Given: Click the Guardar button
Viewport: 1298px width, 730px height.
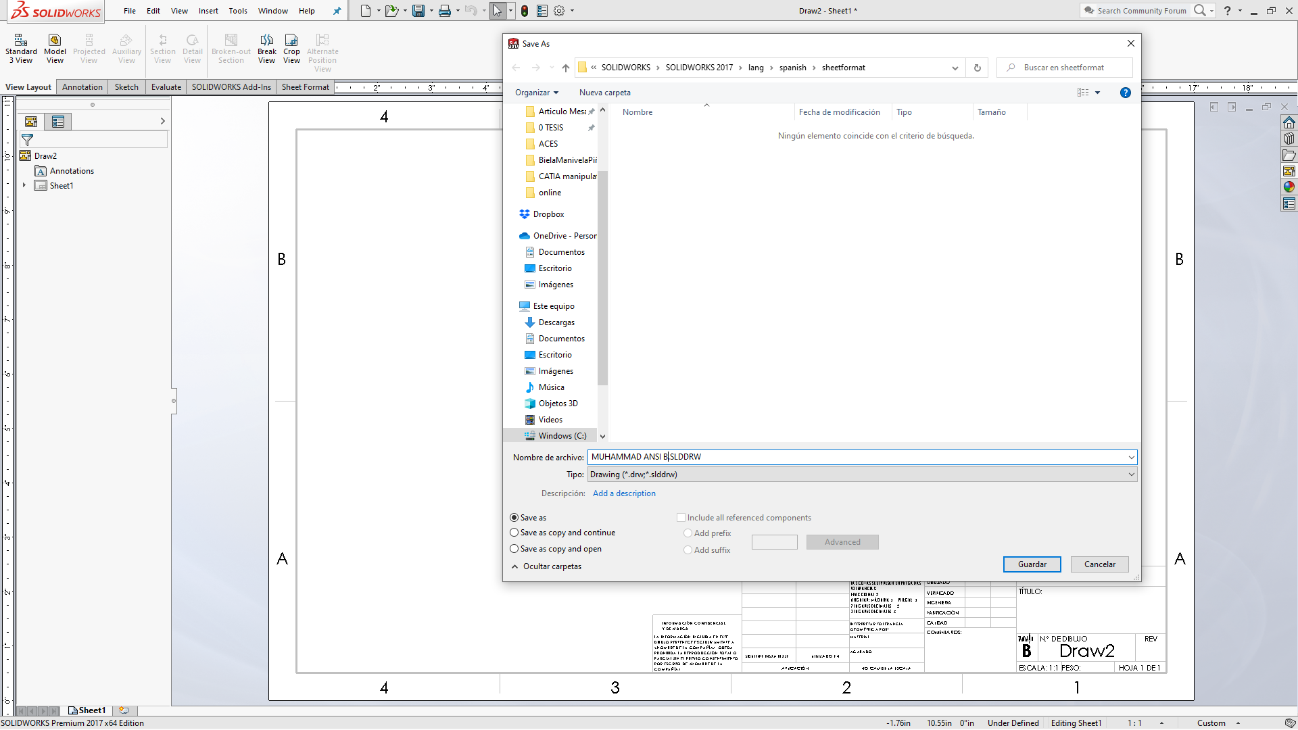Looking at the screenshot, I should click(x=1032, y=564).
